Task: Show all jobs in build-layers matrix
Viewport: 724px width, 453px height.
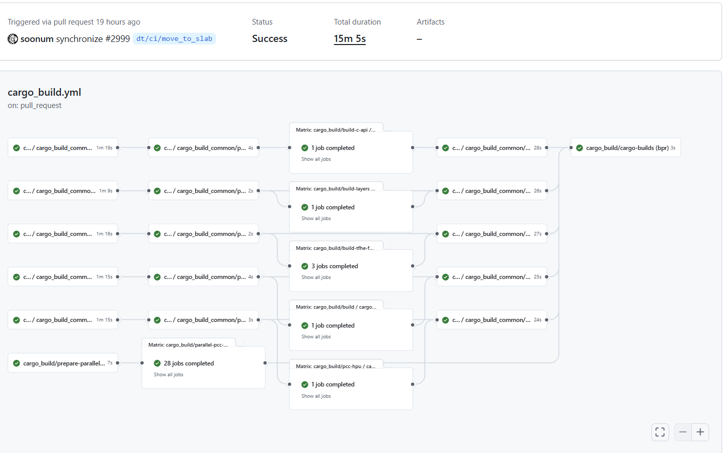Action: point(316,219)
